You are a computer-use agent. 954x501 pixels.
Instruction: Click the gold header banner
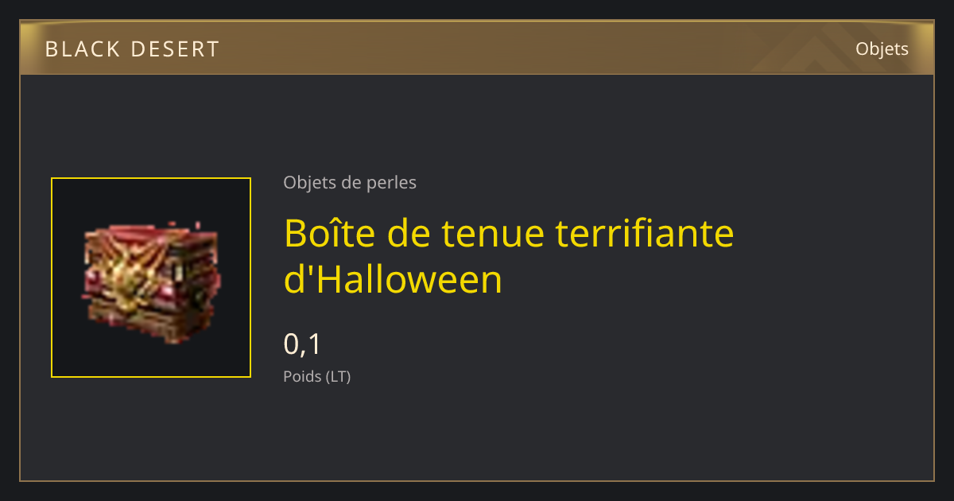[x=477, y=48]
